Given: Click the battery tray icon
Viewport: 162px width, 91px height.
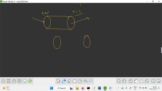Looking at the screenshot, I should click(146, 88).
